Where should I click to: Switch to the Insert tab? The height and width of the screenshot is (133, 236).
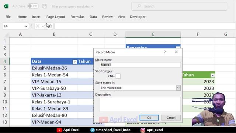pos(36,17)
